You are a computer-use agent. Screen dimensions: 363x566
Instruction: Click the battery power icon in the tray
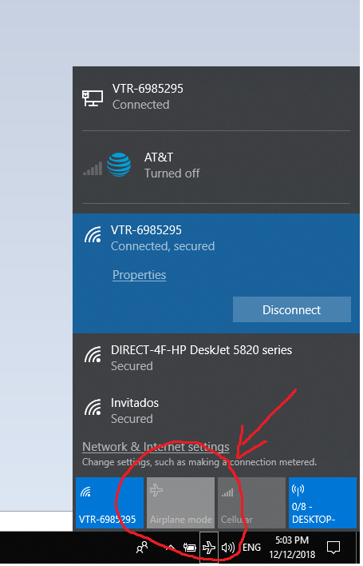click(189, 549)
